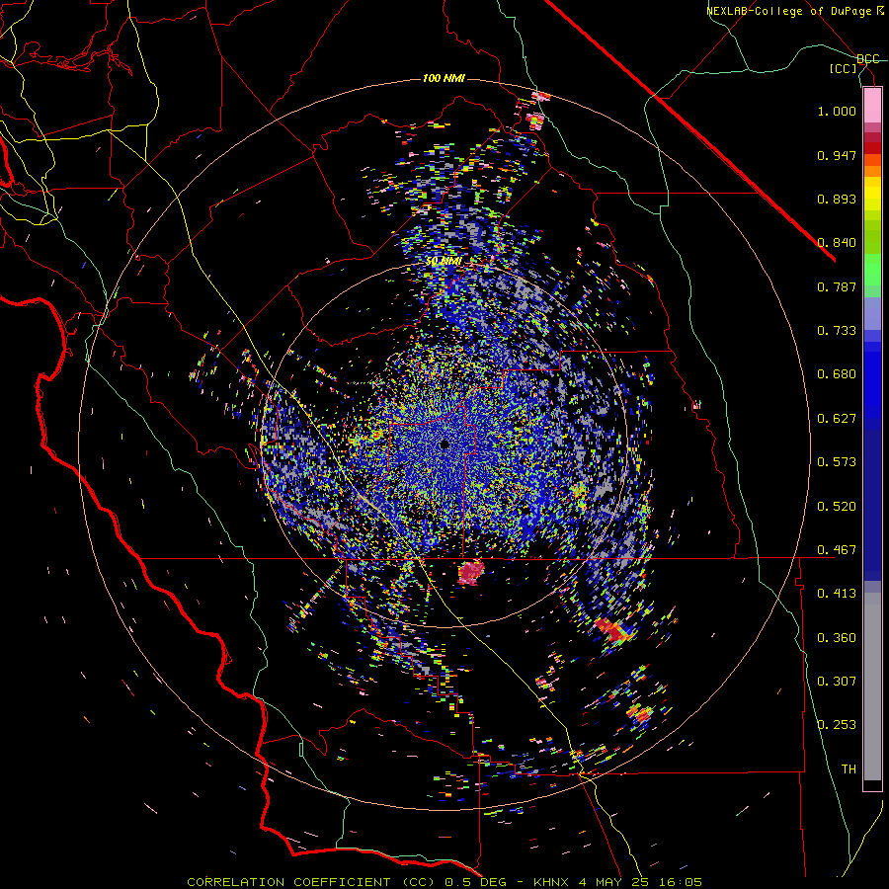Click the BCC label above the legend

pos(868,59)
